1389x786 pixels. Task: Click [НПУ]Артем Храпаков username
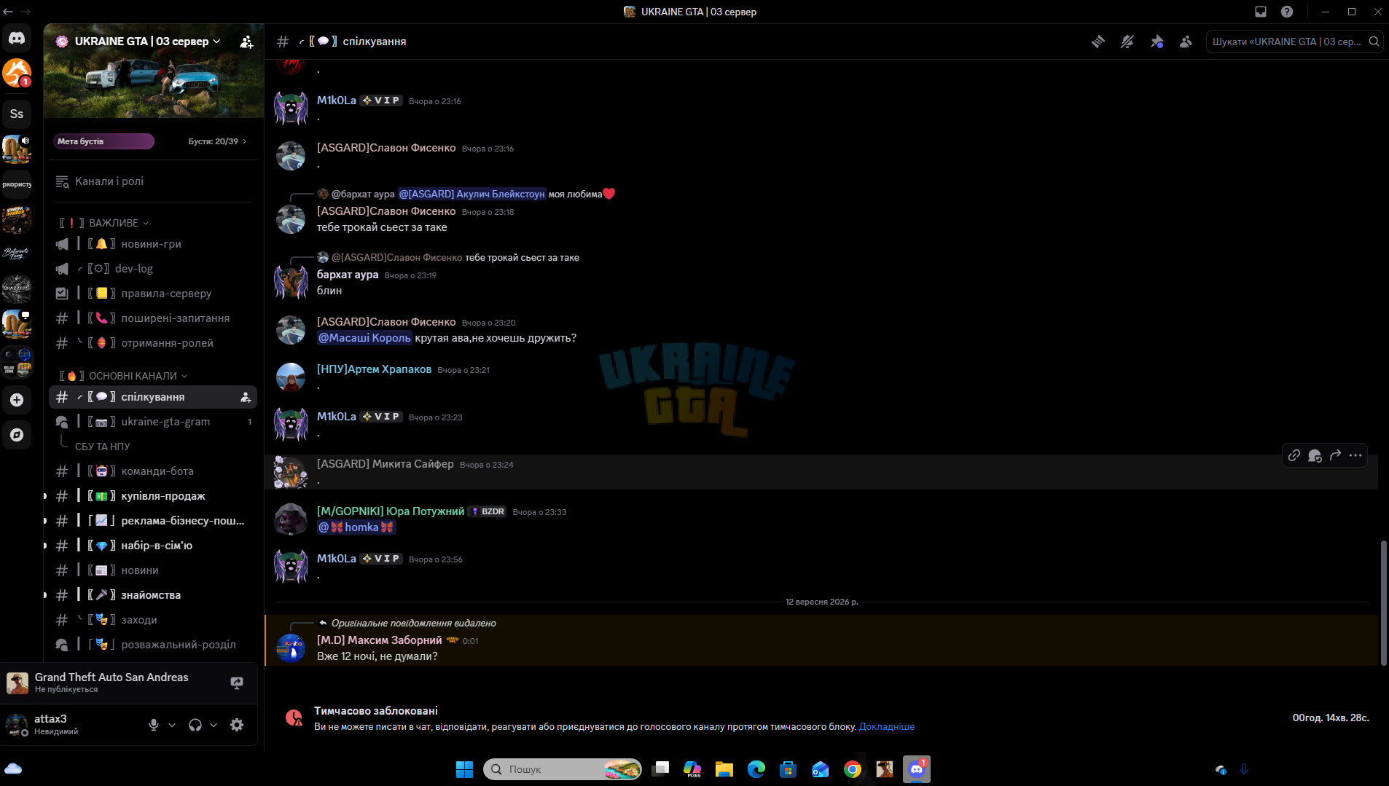(x=374, y=369)
